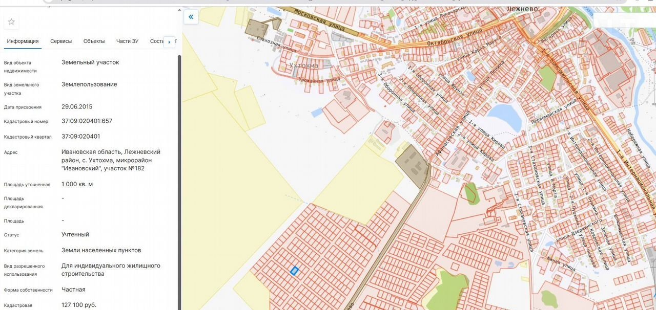
Task: Select the Части ЗУ tab
Action: pos(127,41)
